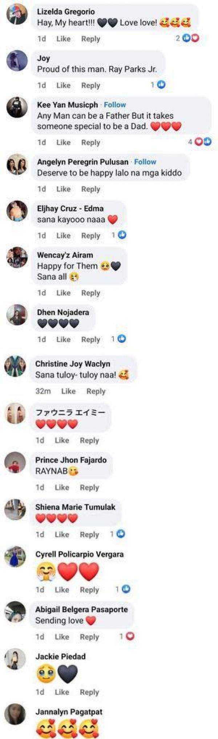Click the 32m timestamp on Christine's comment
Image resolution: width=218 pixels, height=739 pixels.
click(x=43, y=391)
